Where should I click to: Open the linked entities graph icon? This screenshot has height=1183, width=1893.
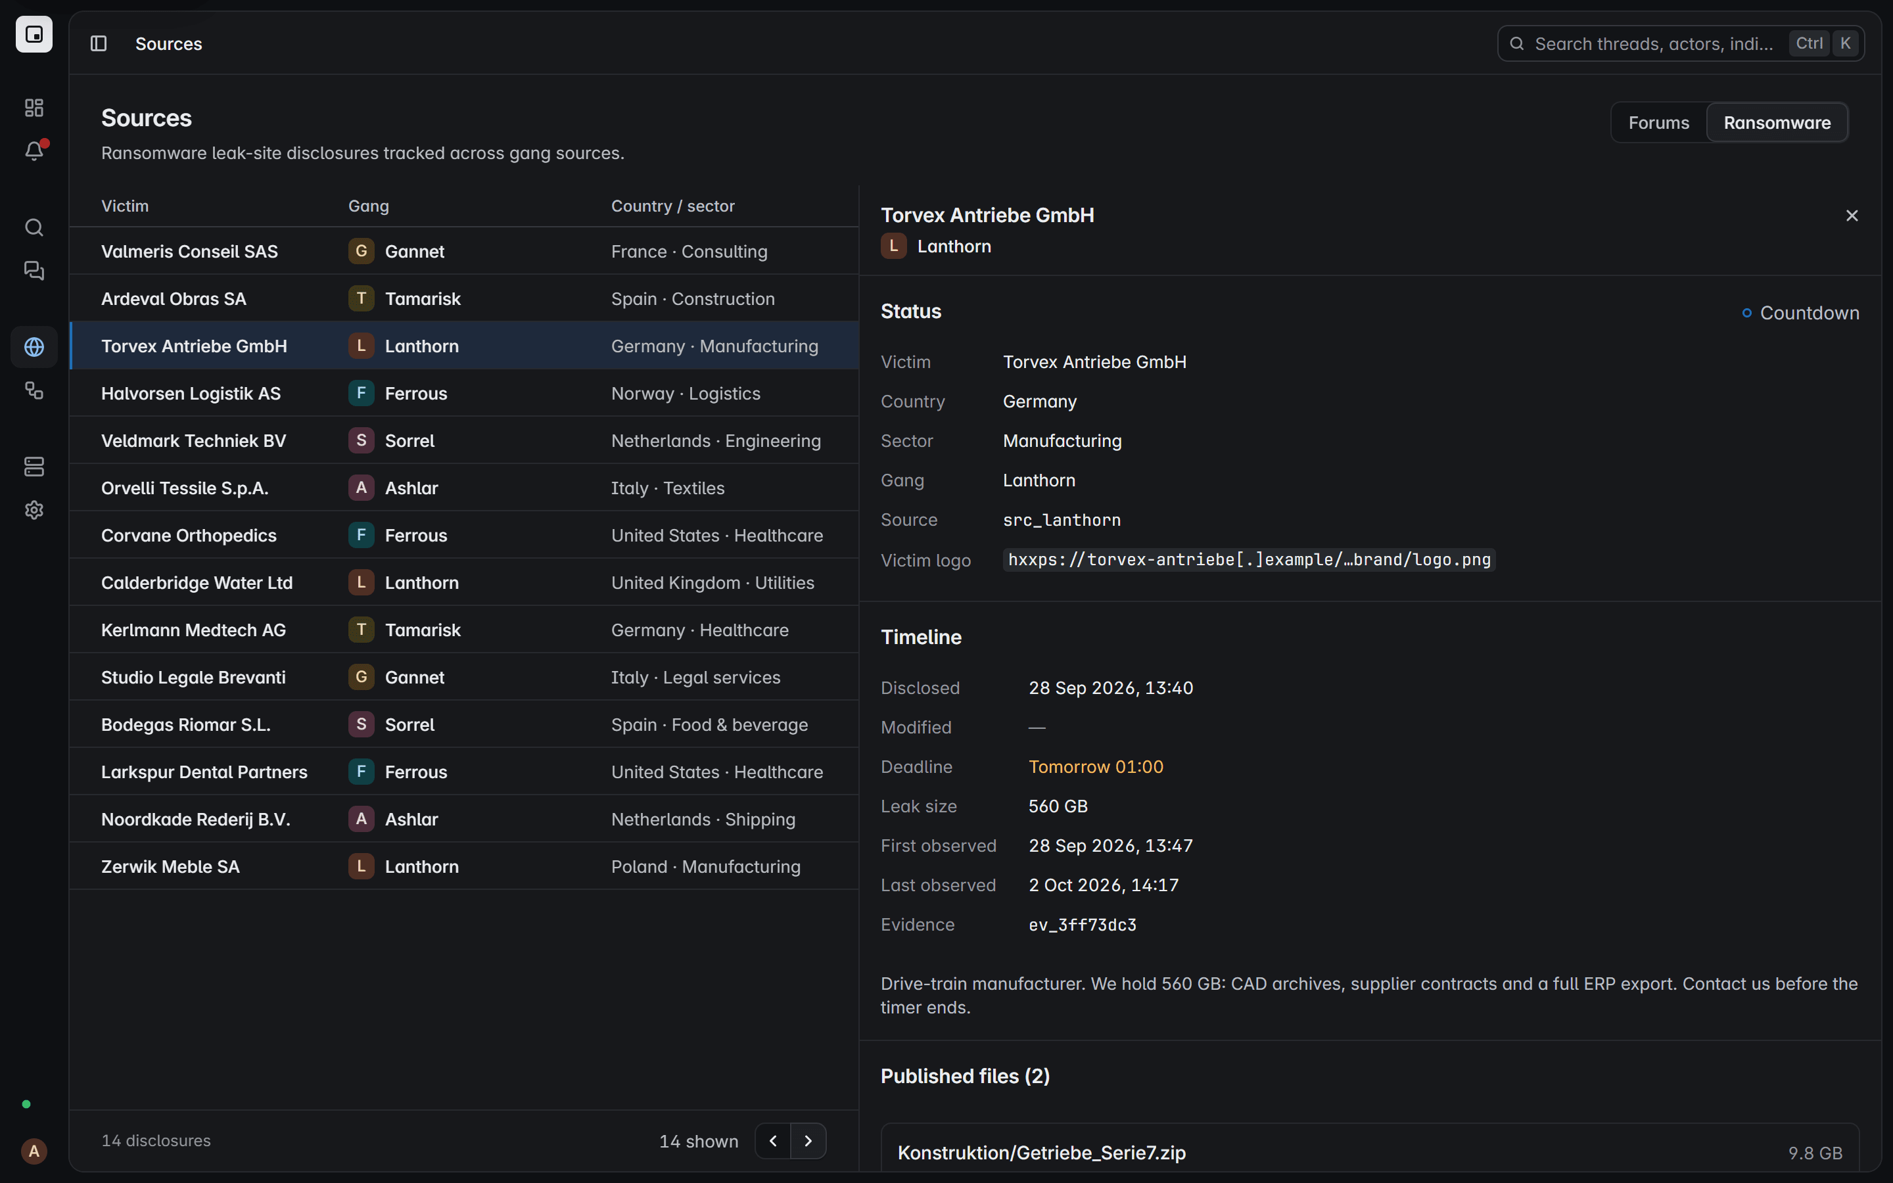pyautogui.click(x=34, y=390)
